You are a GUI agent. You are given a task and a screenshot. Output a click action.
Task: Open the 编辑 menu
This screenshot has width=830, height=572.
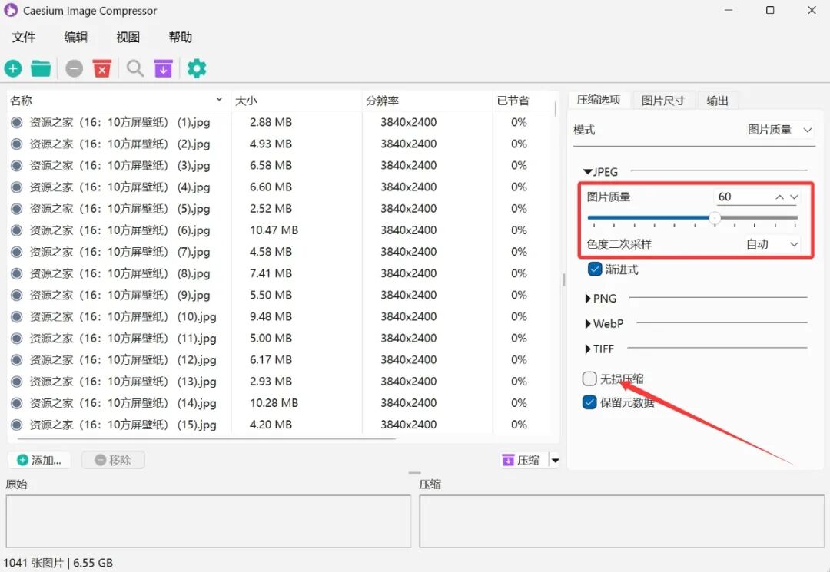pyautogui.click(x=75, y=38)
